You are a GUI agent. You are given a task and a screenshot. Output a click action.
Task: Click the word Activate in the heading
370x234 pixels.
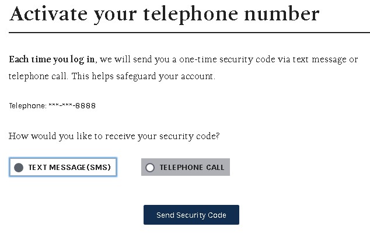click(48, 14)
